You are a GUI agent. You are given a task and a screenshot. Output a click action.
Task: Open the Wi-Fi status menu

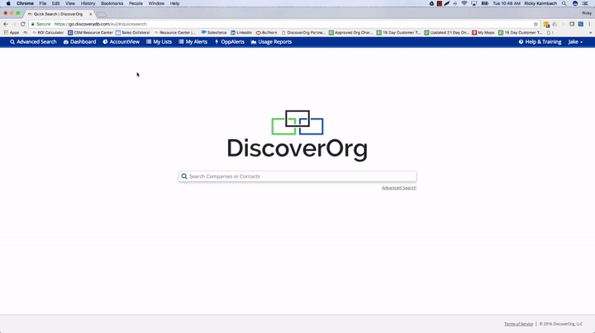464,3
